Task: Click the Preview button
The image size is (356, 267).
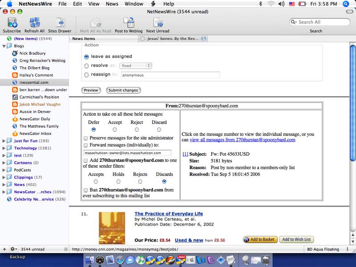Action: (91, 90)
